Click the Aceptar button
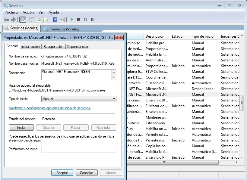This screenshot has height=180, width=247. [x=62, y=172]
